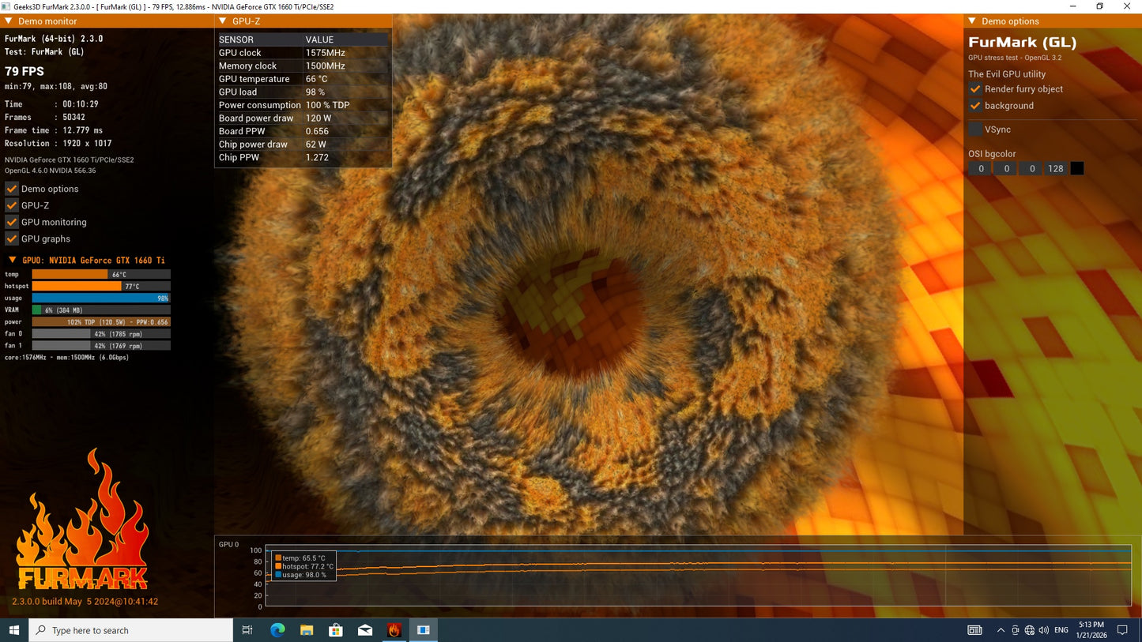Open the news and interests taskbar icon
This screenshot has height=642, width=1142.
(x=975, y=630)
